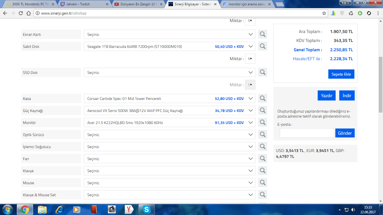Click the search icon for Ekran Kartı
This screenshot has height=215, width=383.
pyautogui.click(x=262, y=34)
